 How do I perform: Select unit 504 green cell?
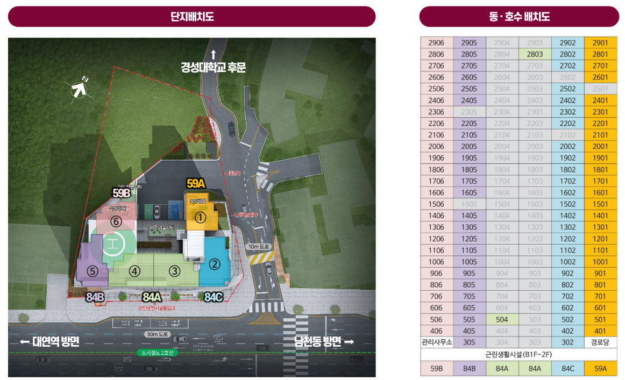[x=502, y=319]
